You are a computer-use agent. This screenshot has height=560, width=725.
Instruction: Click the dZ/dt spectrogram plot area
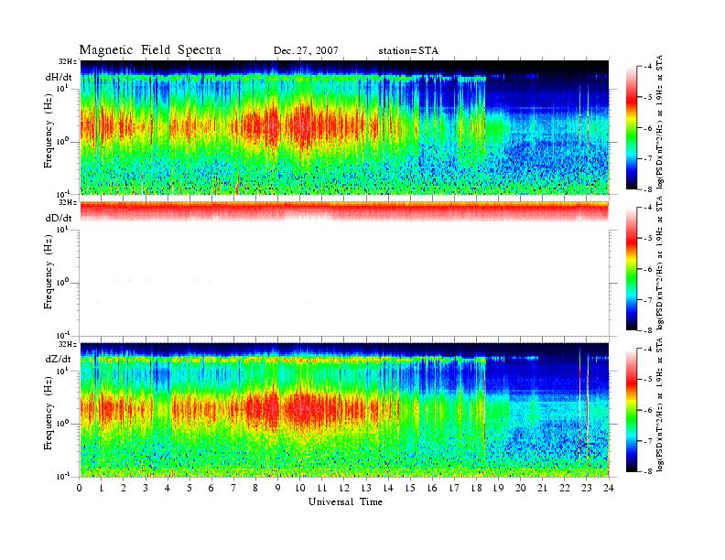click(344, 410)
